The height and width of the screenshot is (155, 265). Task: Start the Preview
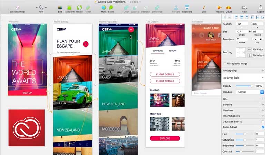(220, 8)
